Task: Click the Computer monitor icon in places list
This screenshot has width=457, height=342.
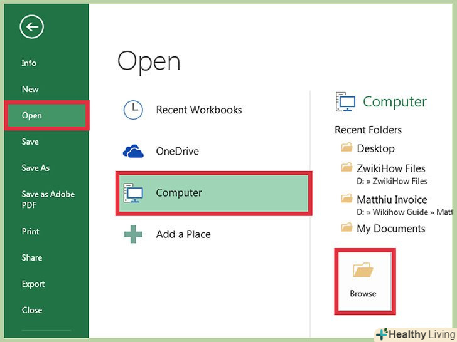Action: pos(133,193)
